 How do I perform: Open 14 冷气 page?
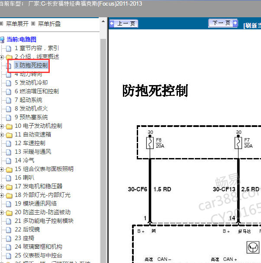tap(24, 160)
